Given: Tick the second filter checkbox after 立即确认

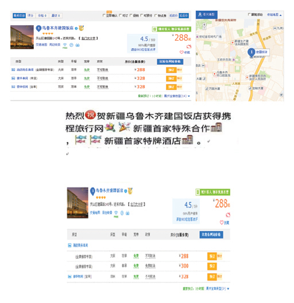Looking at the screenshot, I should pyautogui.click(x=120, y=15).
